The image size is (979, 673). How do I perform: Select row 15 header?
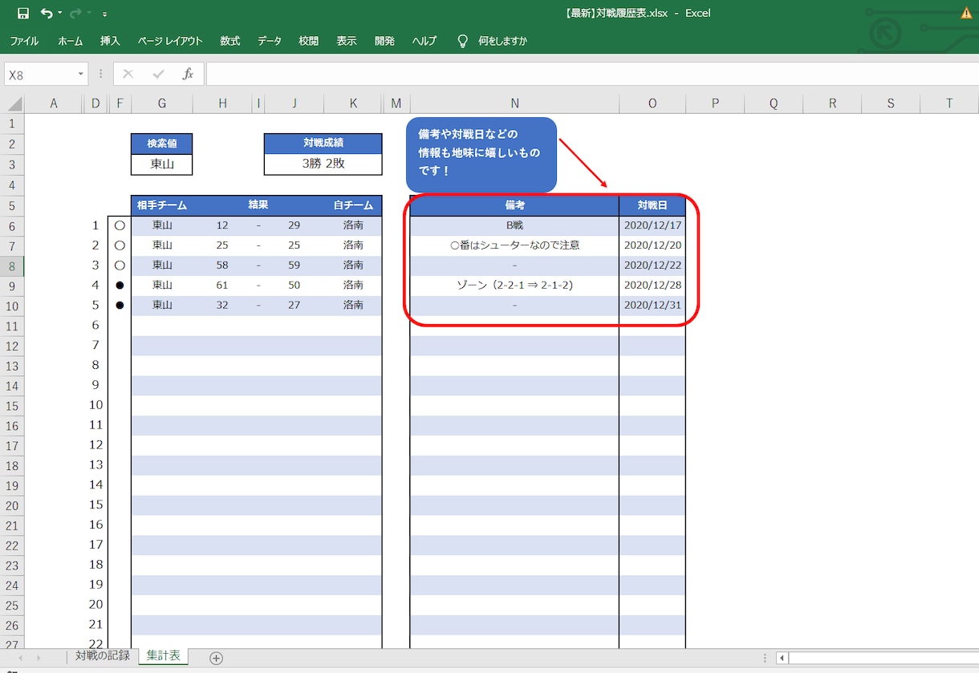12,405
